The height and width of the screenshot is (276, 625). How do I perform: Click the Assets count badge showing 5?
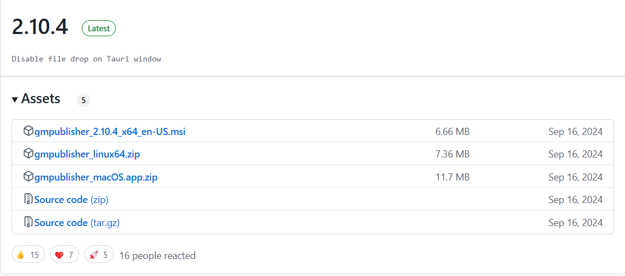coord(83,100)
